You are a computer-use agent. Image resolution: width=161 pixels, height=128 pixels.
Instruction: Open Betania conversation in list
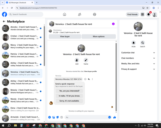[22, 91]
